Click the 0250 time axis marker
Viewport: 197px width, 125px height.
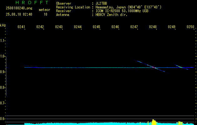(190, 27)
